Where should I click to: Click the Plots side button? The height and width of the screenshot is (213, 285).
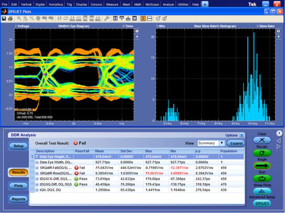click(19, 186)
